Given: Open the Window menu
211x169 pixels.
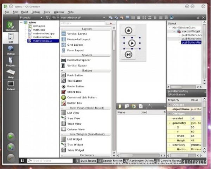Looking at the screenshot, I should click(59, 12).
